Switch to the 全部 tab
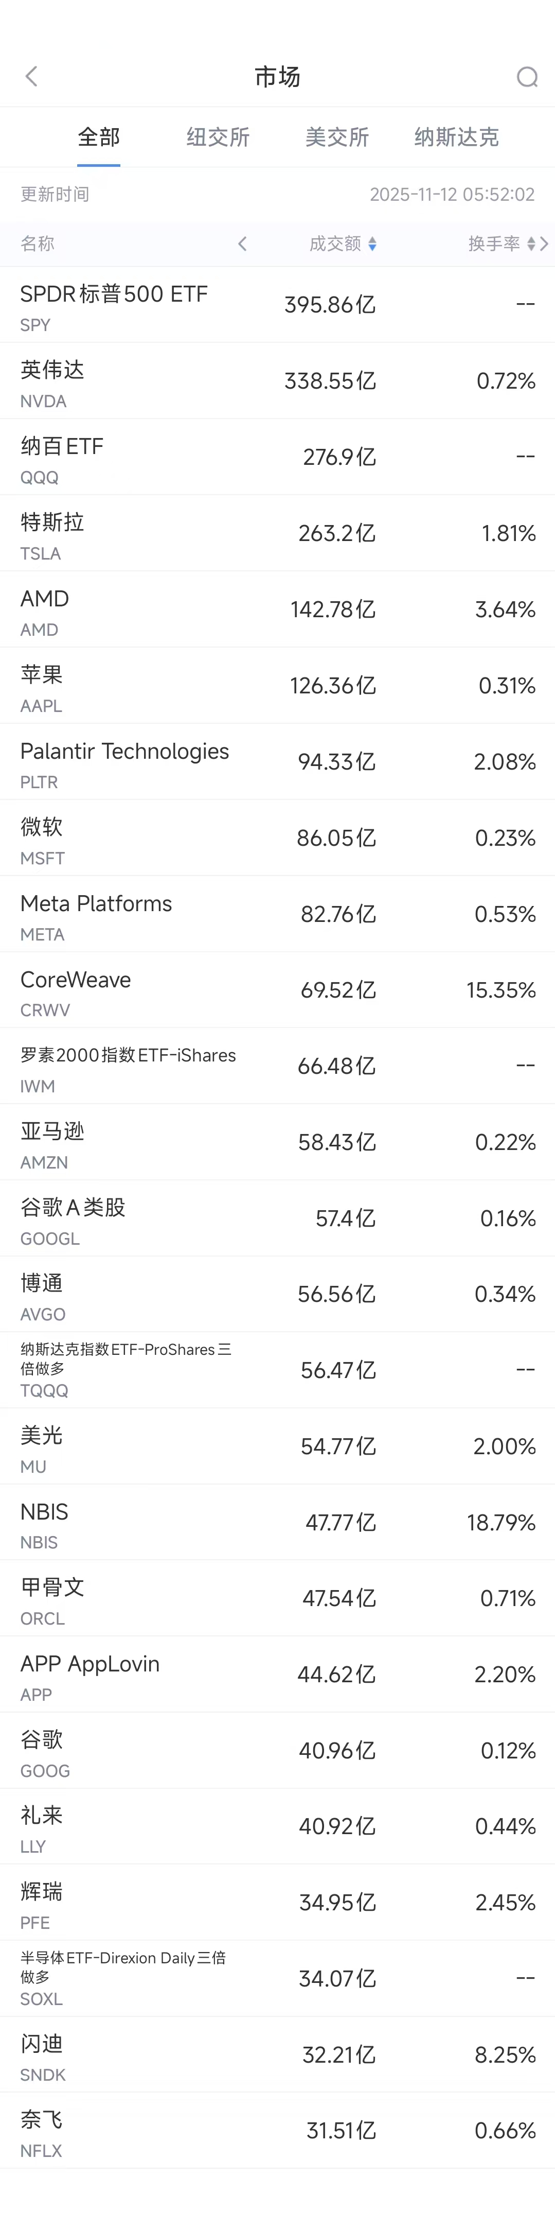The width and height of the screenshot is (555, 2231). click(x=99, y=137)
